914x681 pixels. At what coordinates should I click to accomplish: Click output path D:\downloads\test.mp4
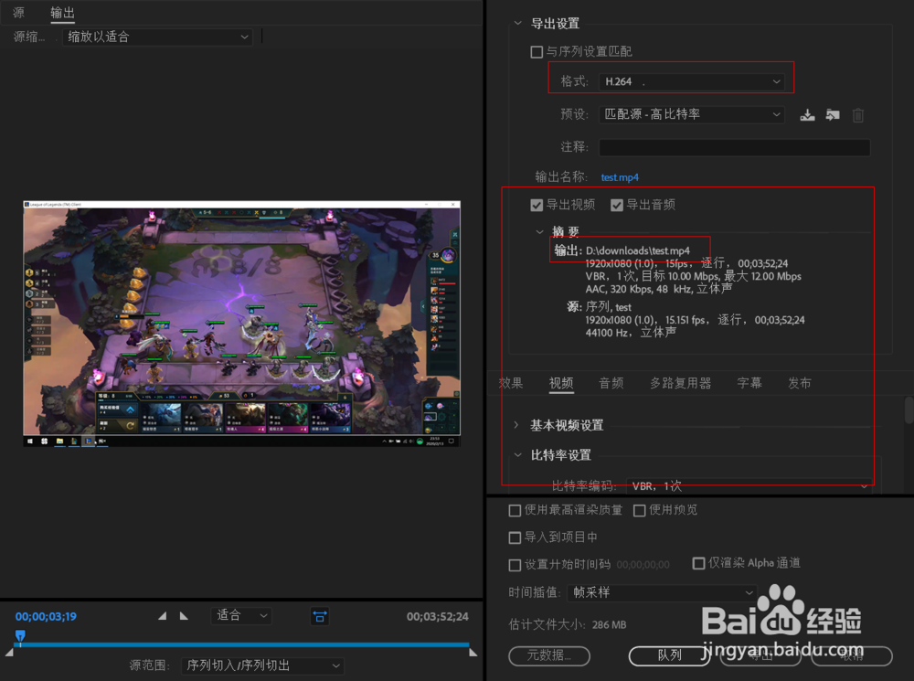tap(638, 250)
